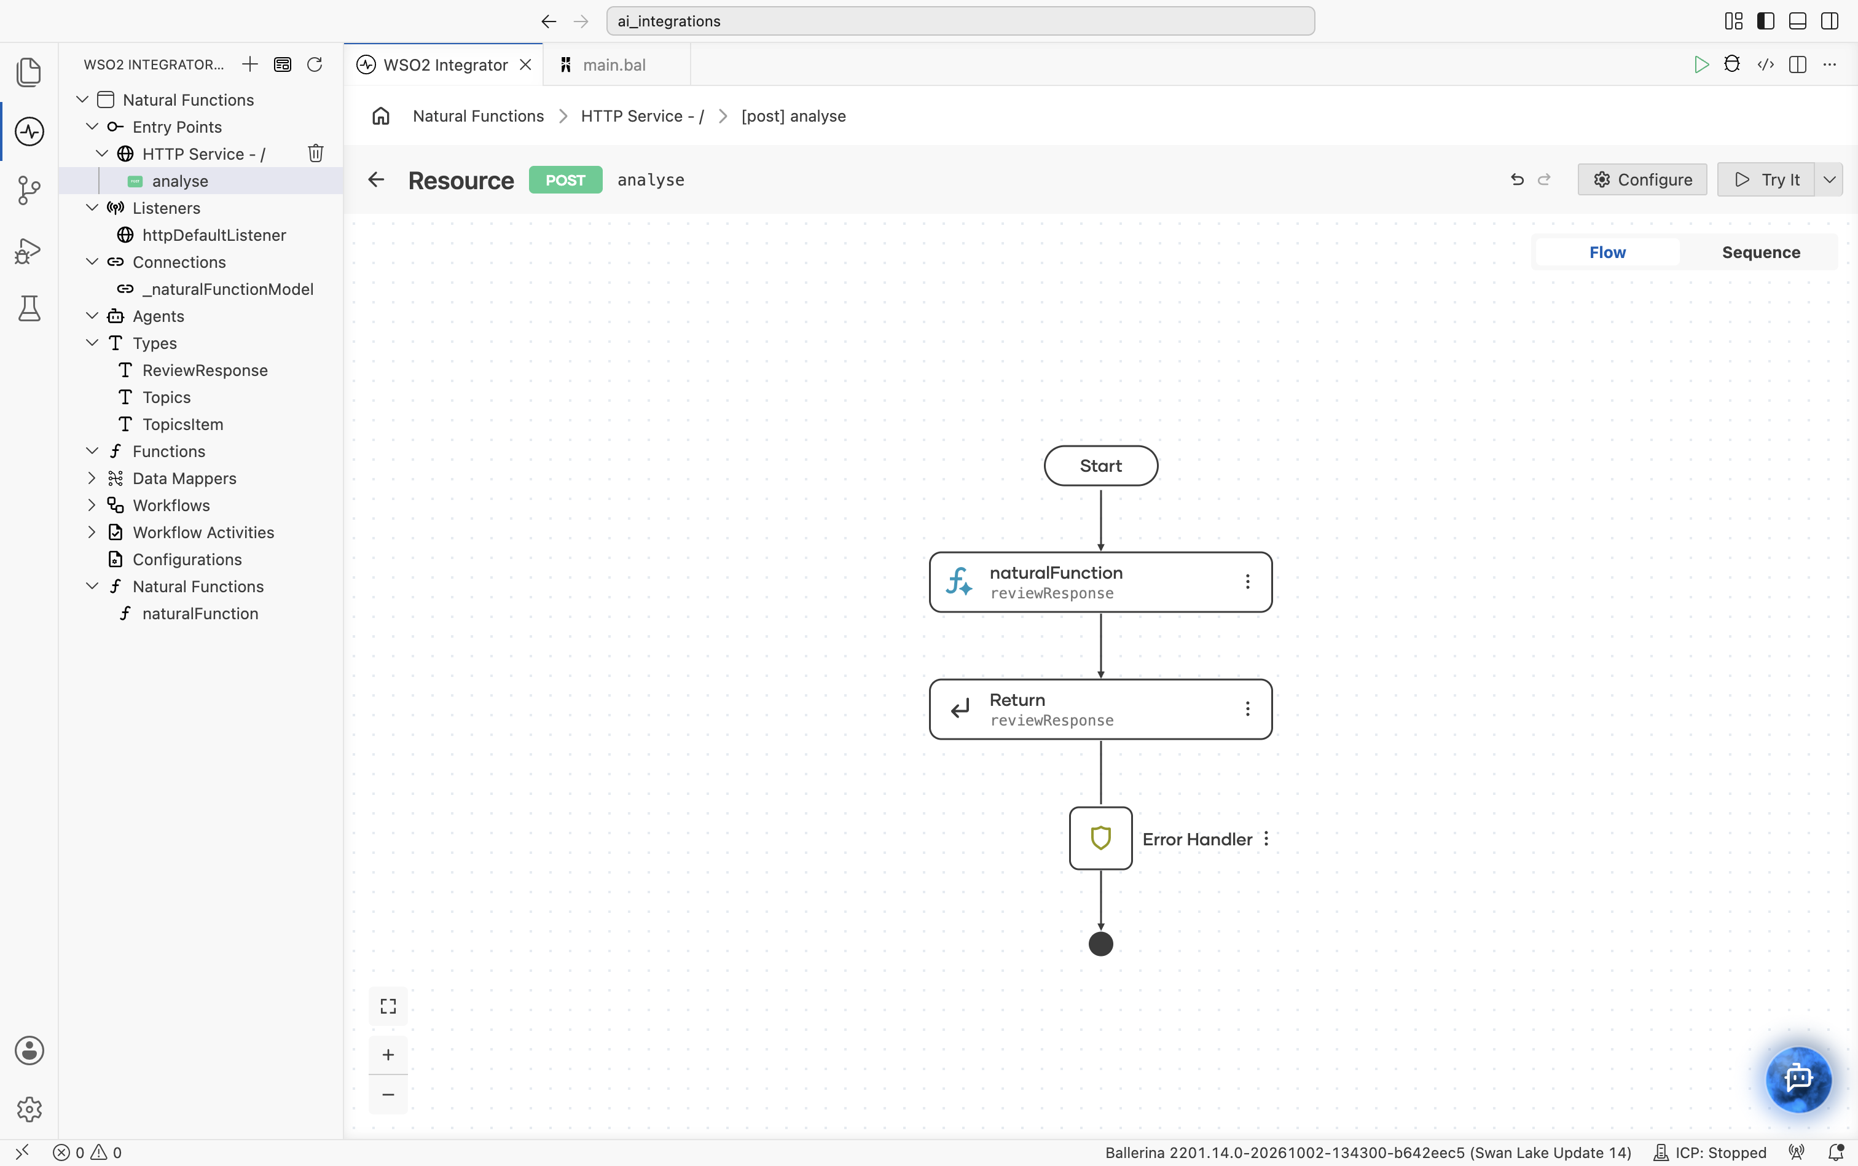The image size is (1858, 1166).
Task: Open errors and warnings in status bar
Action: point(87,1152)
